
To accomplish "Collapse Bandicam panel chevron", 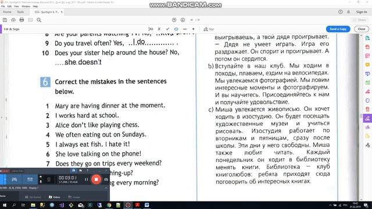I will (106, 188).
